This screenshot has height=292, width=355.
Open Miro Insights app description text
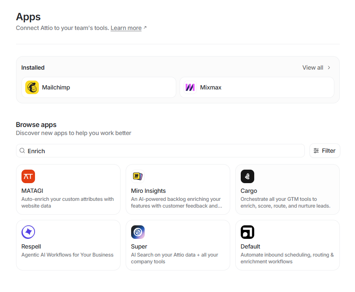pos(176,203)
